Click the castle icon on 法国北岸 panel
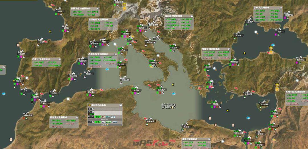The width and height of the screenshot is (308, 149). coord(98,9)
